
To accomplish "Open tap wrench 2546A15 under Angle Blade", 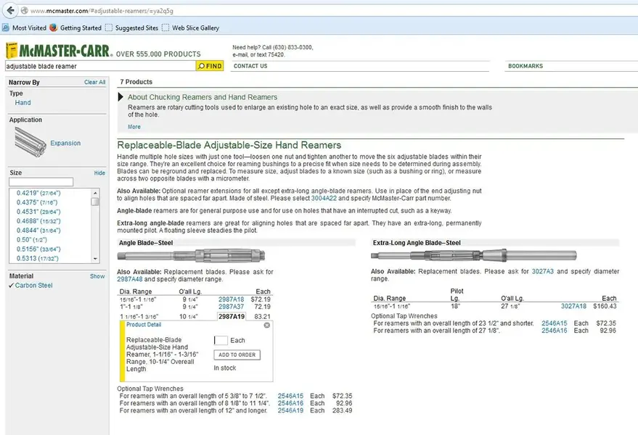I will pos(290,396).
